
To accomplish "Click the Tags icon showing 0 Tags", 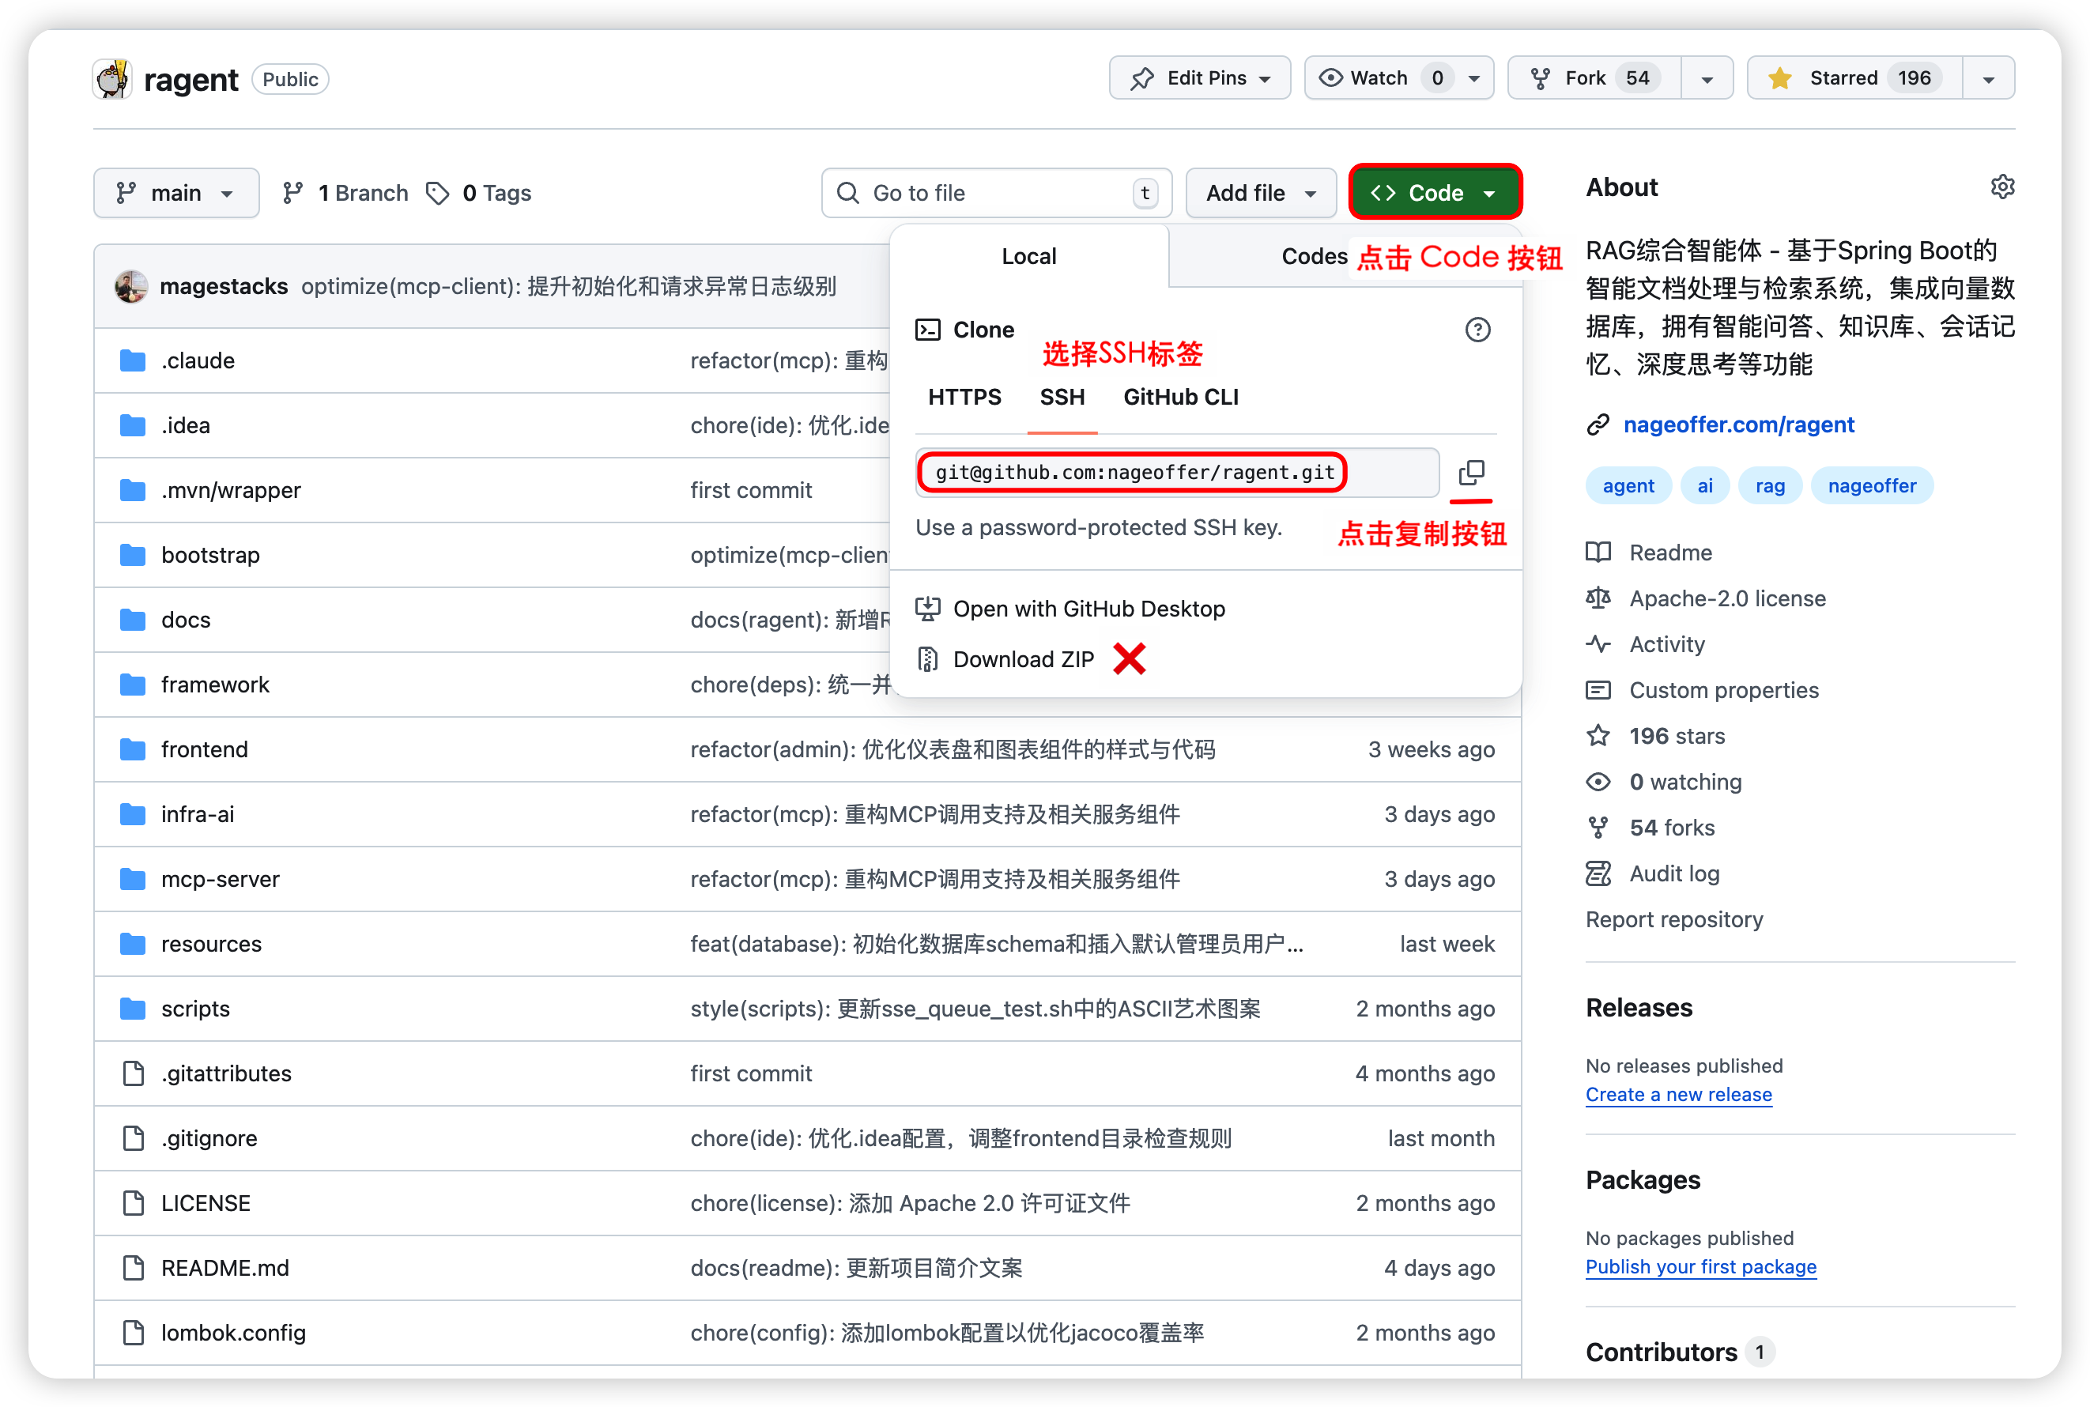I will click(438, 193).
